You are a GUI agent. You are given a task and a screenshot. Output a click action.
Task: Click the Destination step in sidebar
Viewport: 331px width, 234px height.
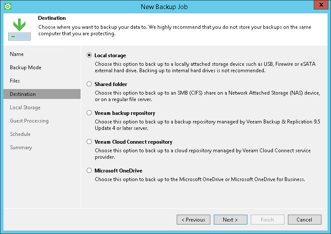[23, 94]
